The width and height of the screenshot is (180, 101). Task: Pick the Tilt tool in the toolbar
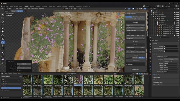[3, 56]
